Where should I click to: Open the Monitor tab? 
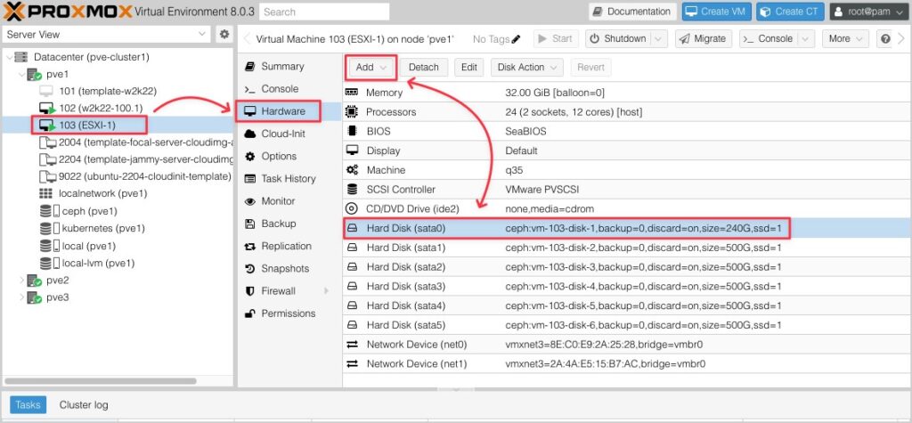click(289, 201)
